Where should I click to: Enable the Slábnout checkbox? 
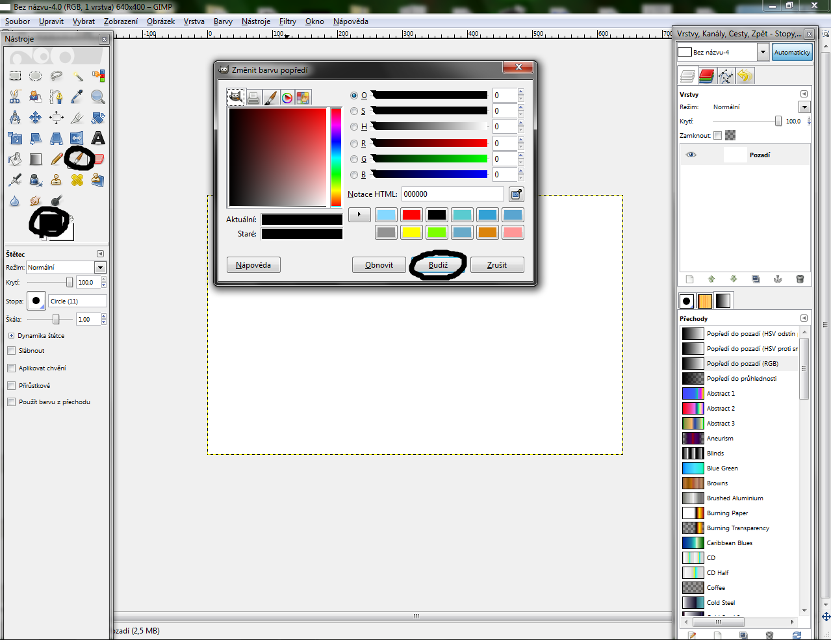click(12, 351)
